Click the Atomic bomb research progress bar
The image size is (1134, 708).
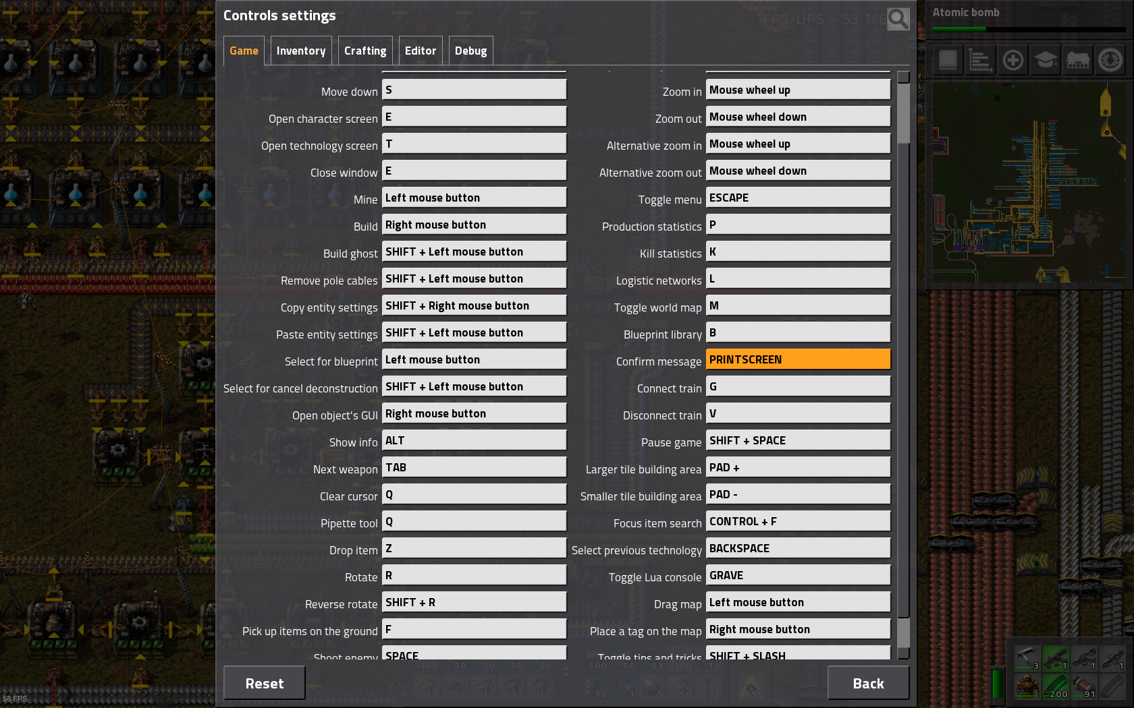pos(1029,29)
